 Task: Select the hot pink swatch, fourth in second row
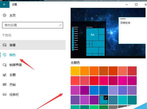click(103, 81)
